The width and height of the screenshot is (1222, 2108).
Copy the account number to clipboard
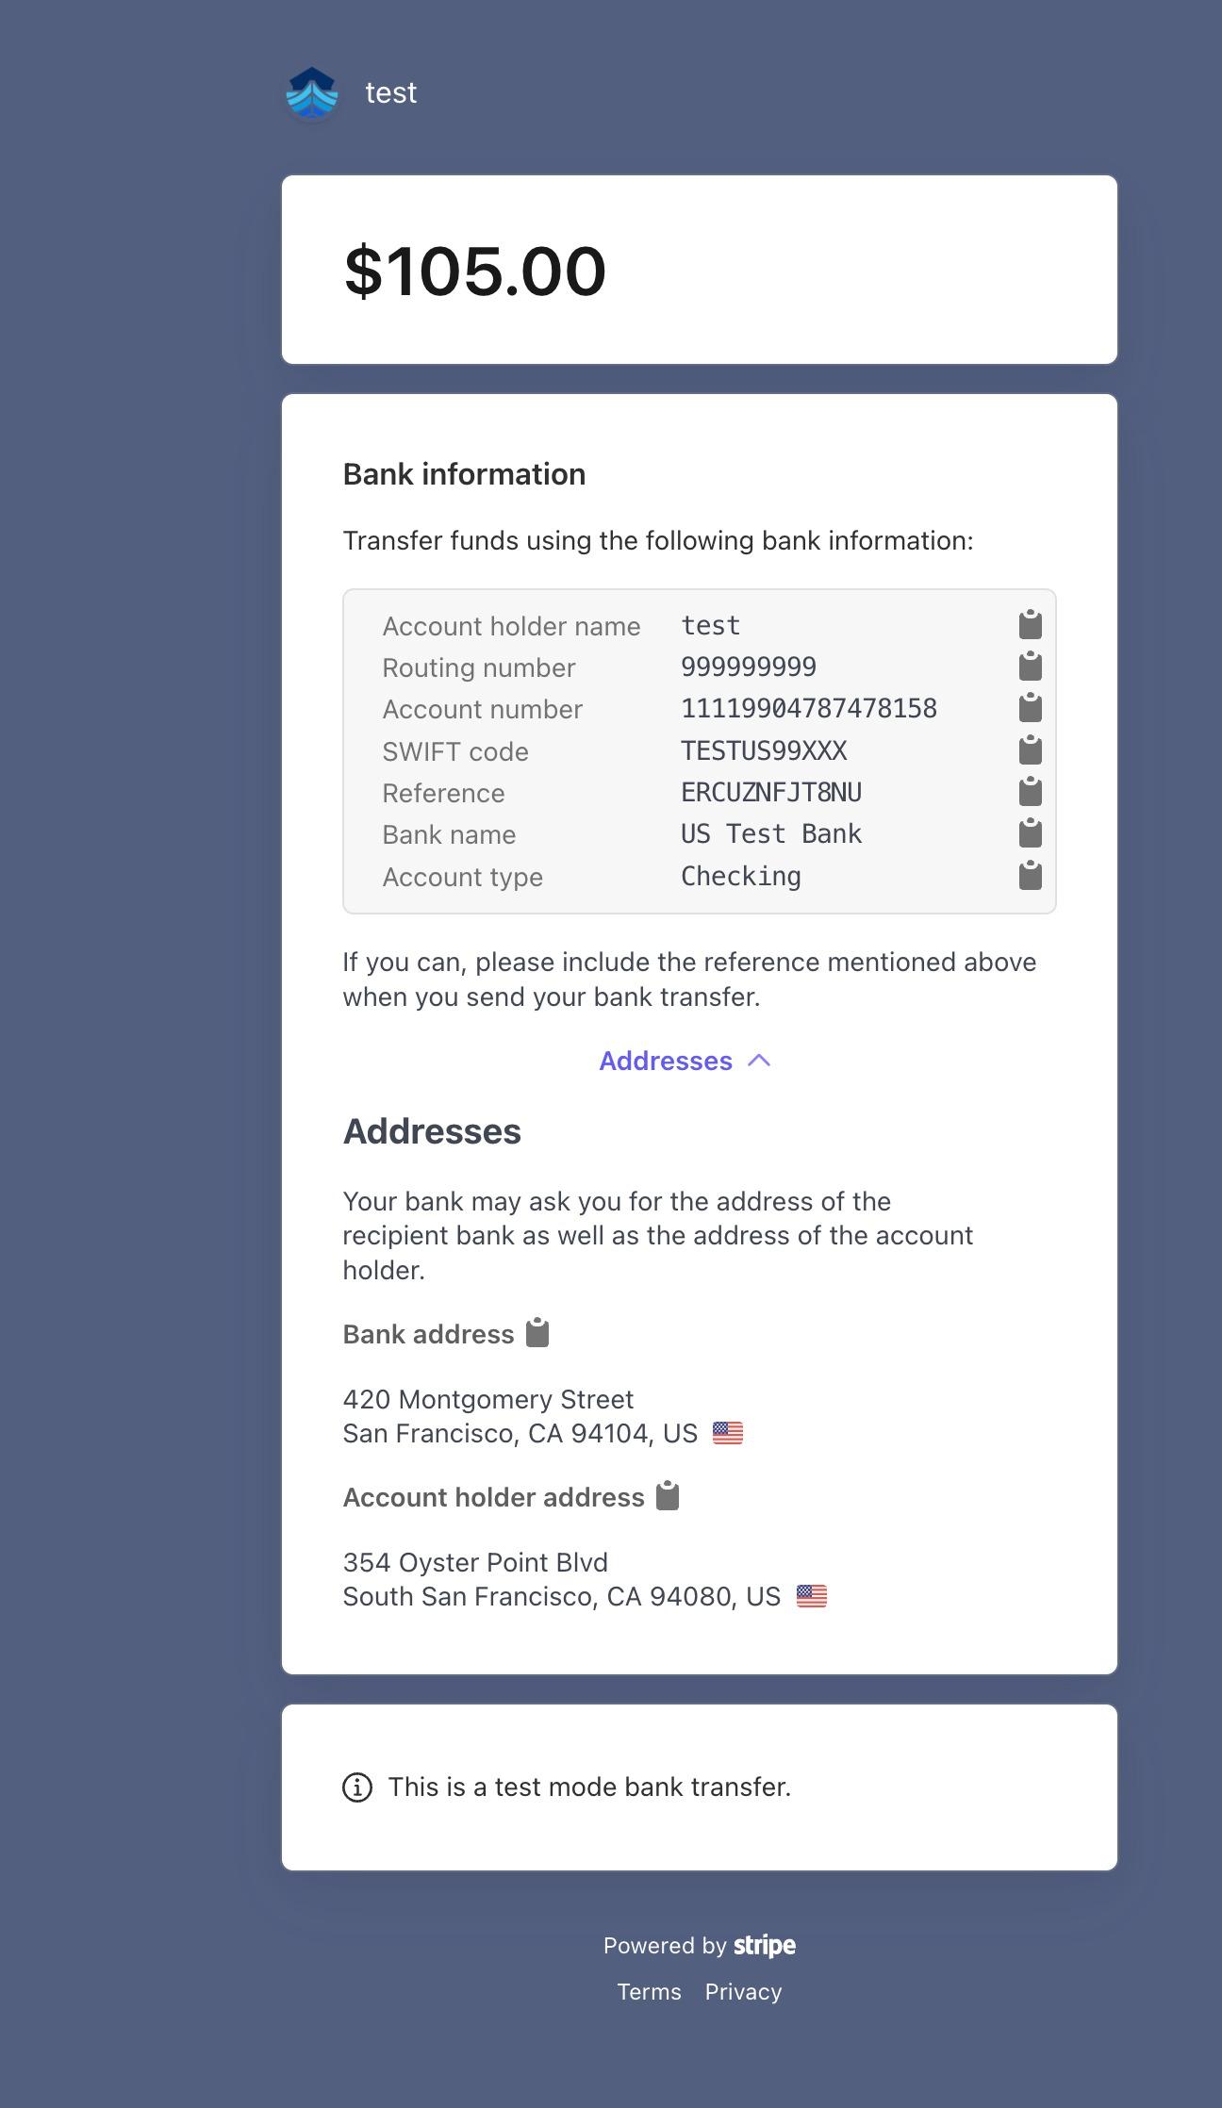click(x=1030, y=708)
